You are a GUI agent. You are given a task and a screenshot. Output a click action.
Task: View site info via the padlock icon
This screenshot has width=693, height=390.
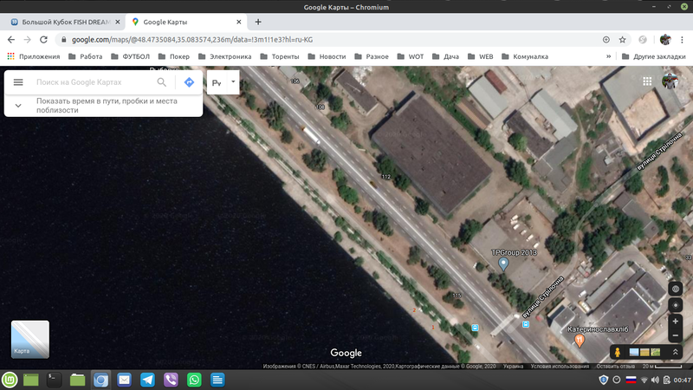coord(63,40)
